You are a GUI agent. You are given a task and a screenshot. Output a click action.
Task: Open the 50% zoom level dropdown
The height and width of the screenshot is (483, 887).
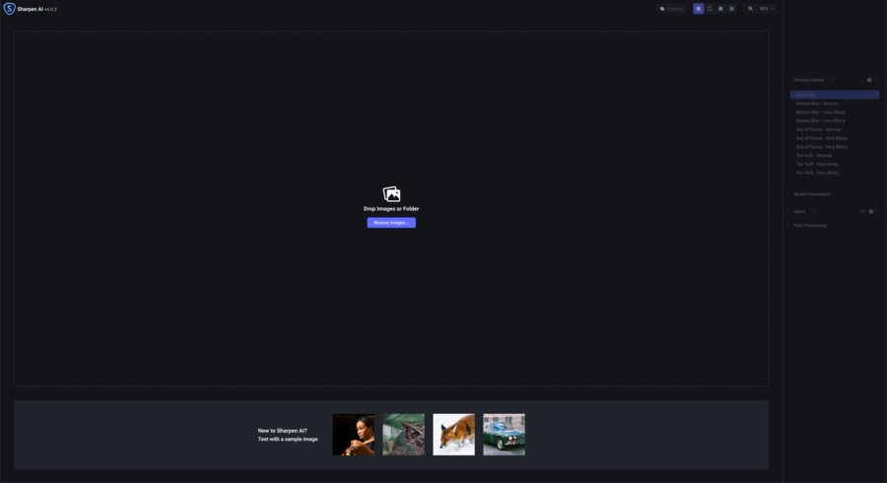(767, 9)
